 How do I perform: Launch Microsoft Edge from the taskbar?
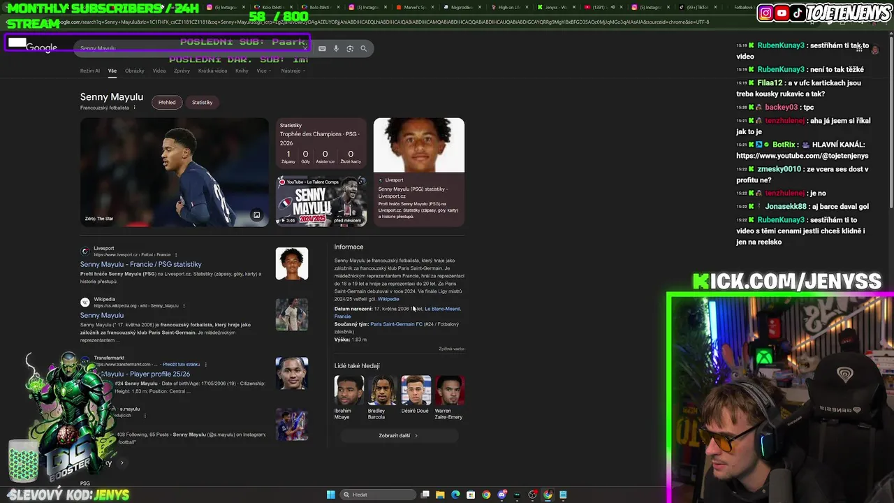click(x=455, y=495)
